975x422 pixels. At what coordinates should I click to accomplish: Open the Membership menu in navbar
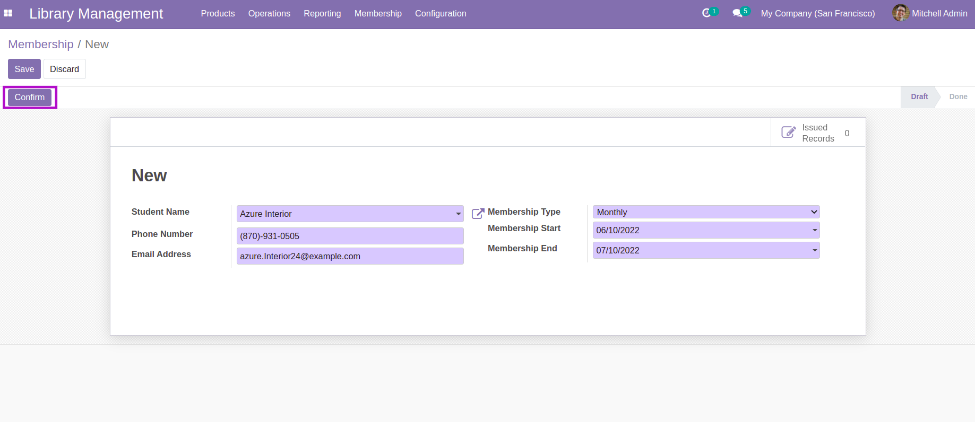378,13
